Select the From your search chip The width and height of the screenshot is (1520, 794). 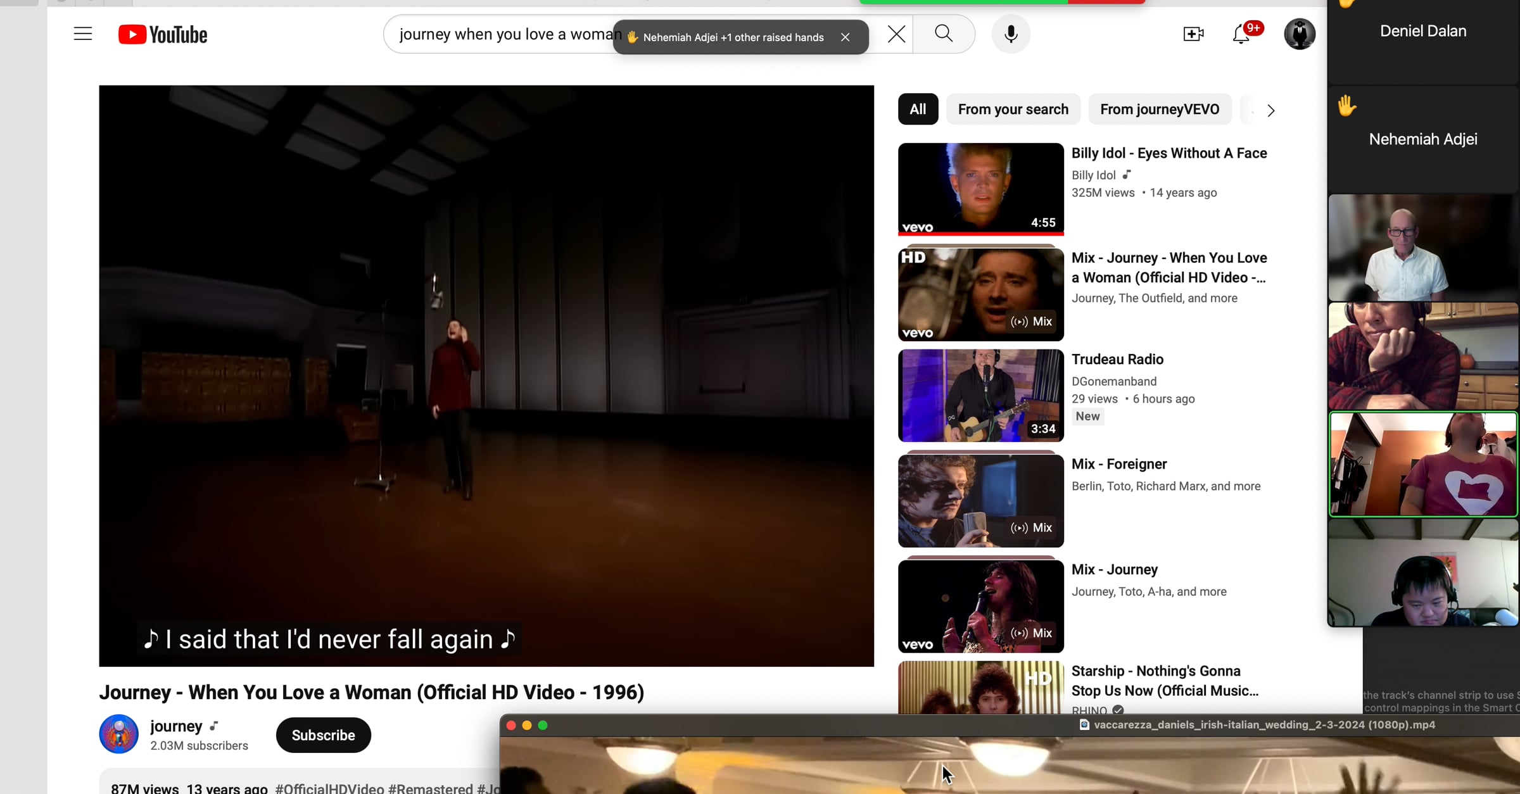click(1013, 110)
